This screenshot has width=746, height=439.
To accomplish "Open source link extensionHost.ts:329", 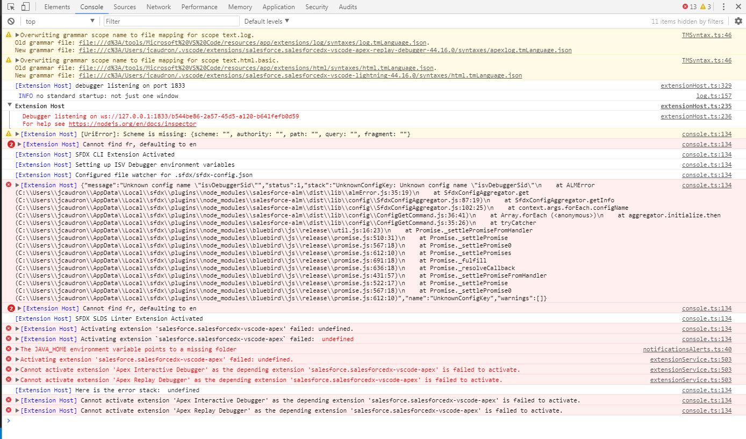I will click(696, 86).
